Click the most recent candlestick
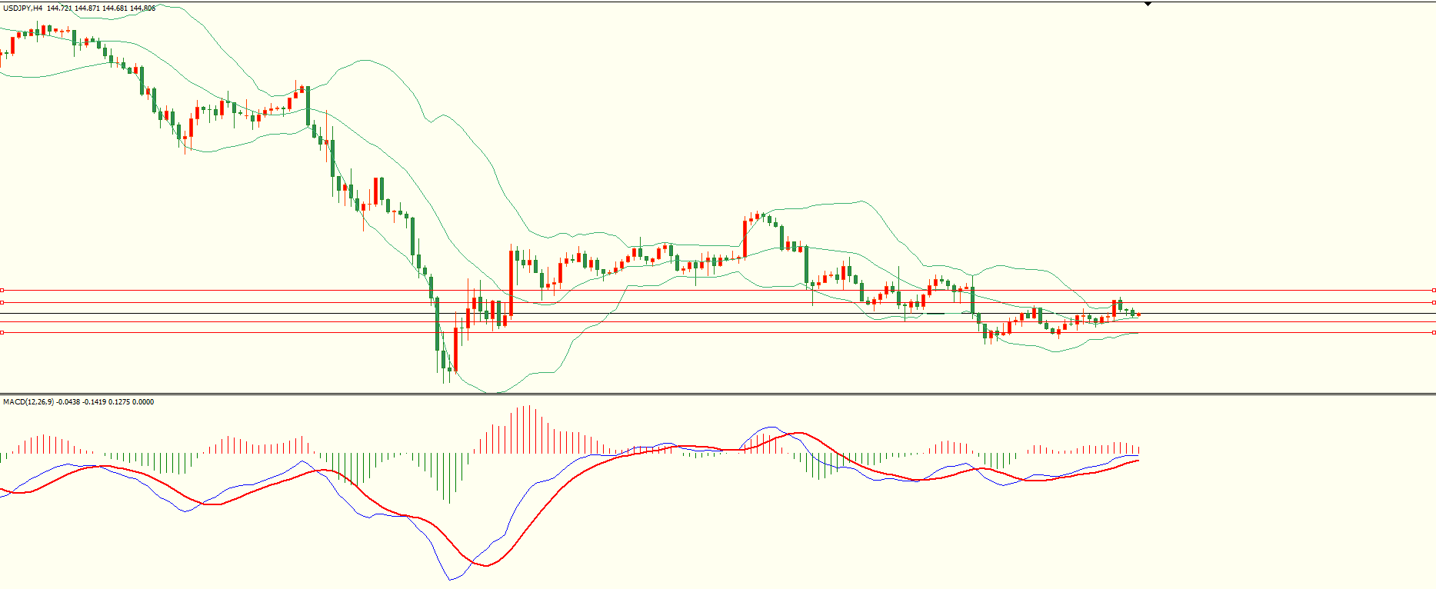 coord(1138,314)
